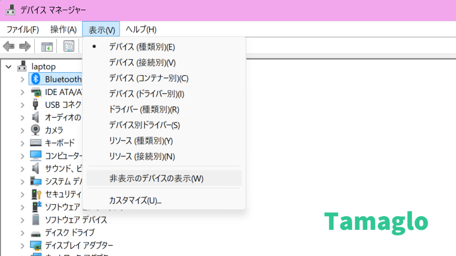
Task: Select the ディスク ドライブ label
Action: coord(70,233)
